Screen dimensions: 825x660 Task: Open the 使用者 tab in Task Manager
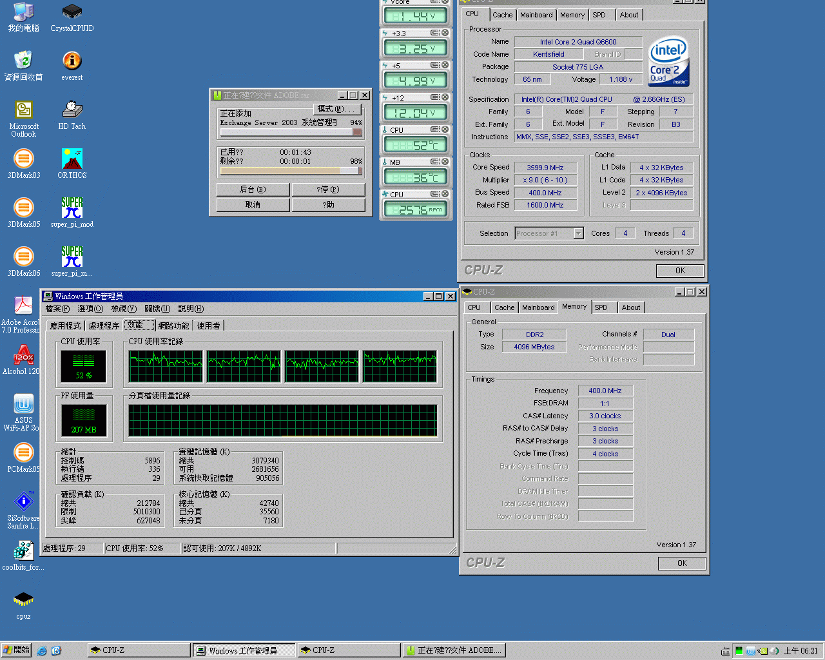click(208, 325)
